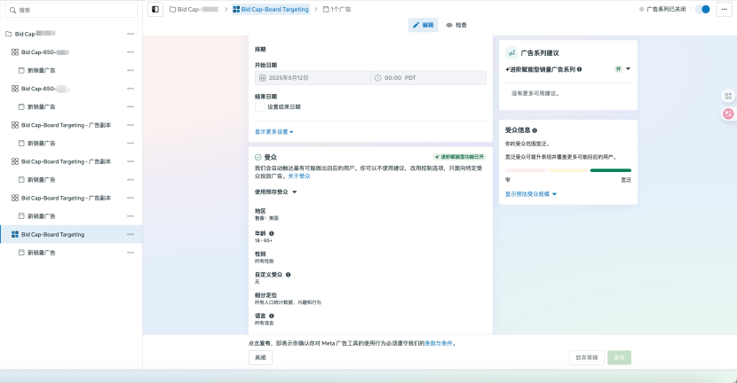Screen dimensions: 737x383
Task: Click the info icon next to 年龄
Action: [x=271, y=233]
